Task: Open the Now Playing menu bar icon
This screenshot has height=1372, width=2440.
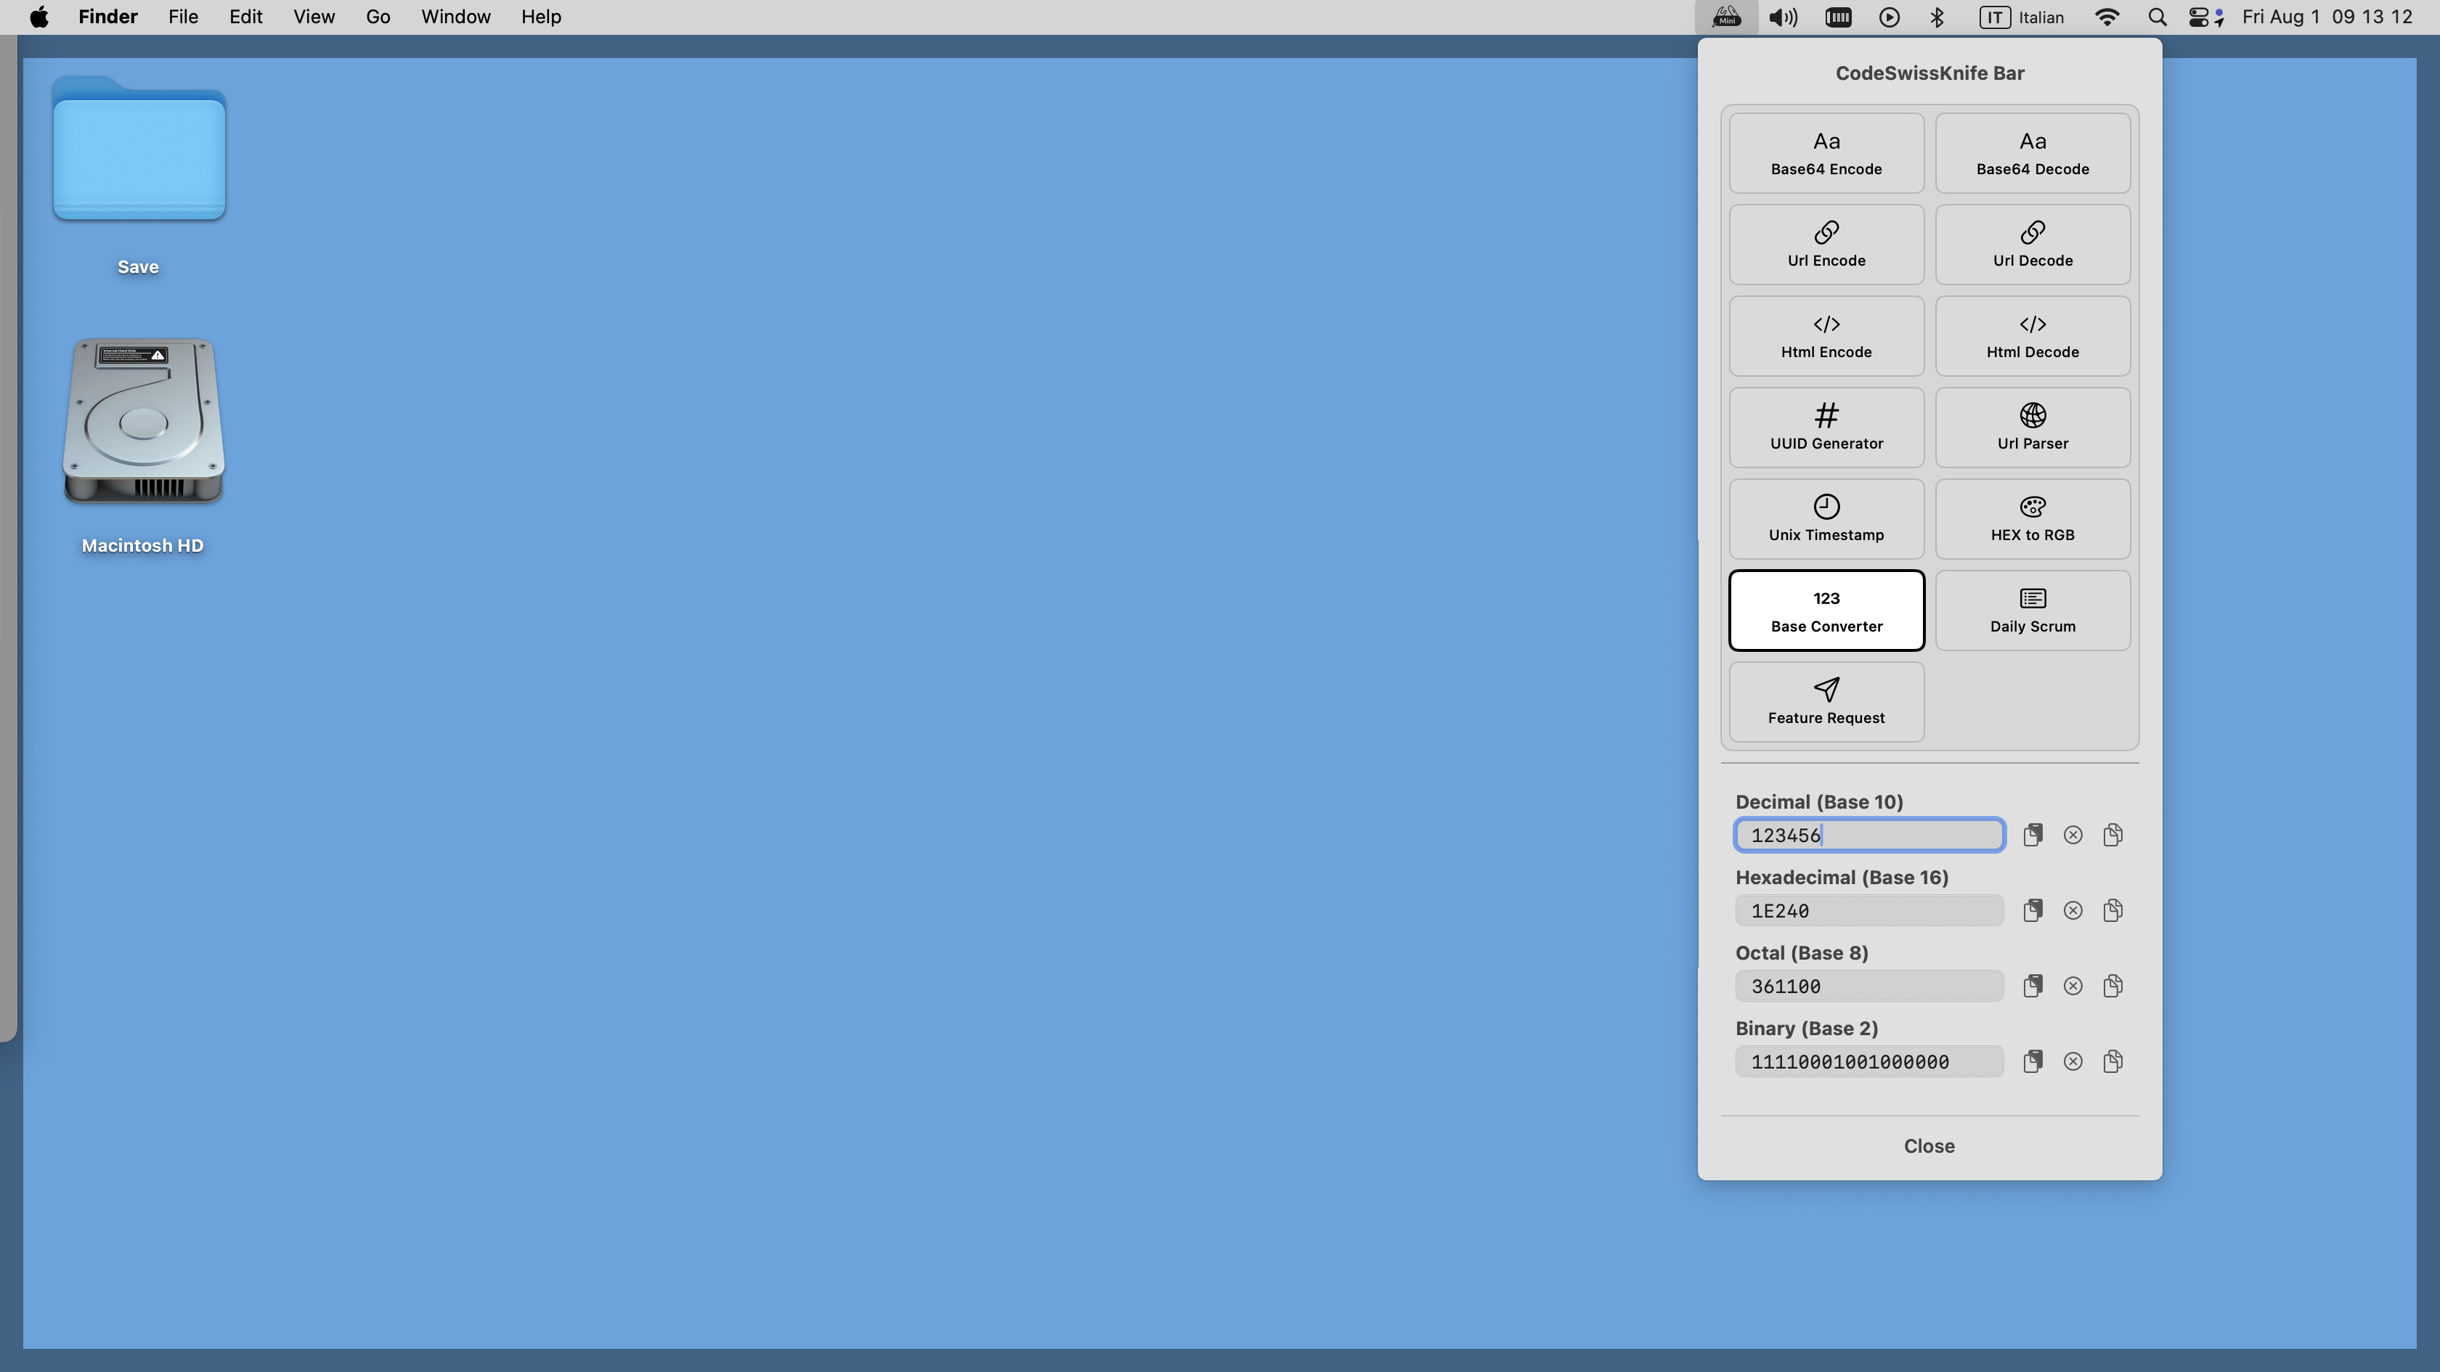Action: tap(1889, 17)
